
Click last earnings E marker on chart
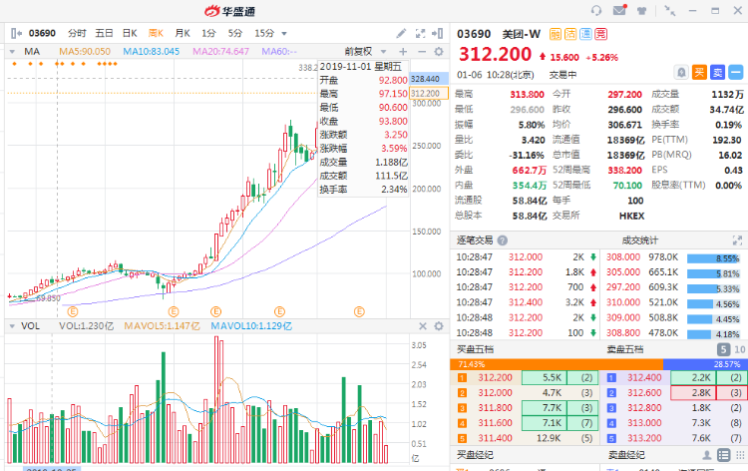359,311
